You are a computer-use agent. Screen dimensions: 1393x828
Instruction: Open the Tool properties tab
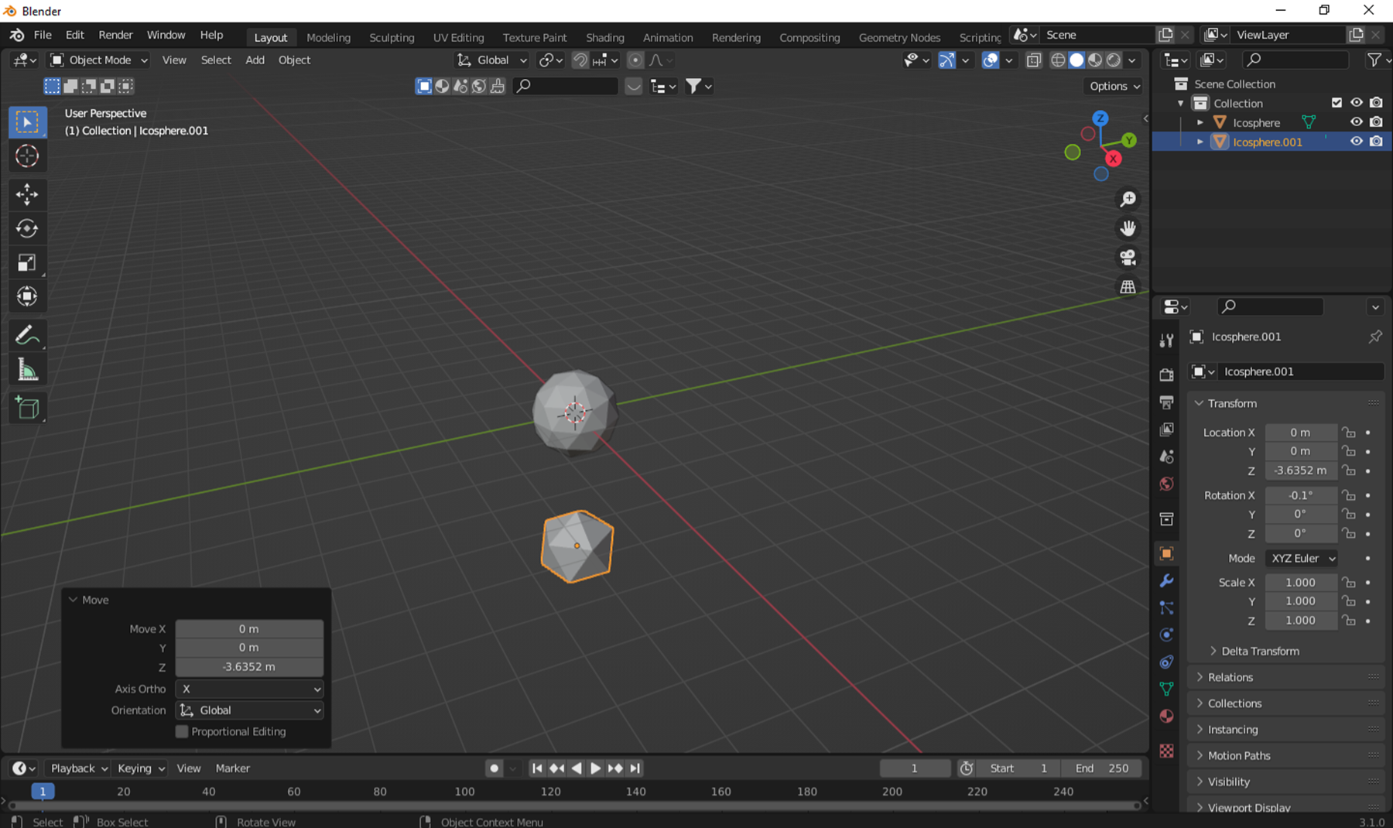point(1167,340)
